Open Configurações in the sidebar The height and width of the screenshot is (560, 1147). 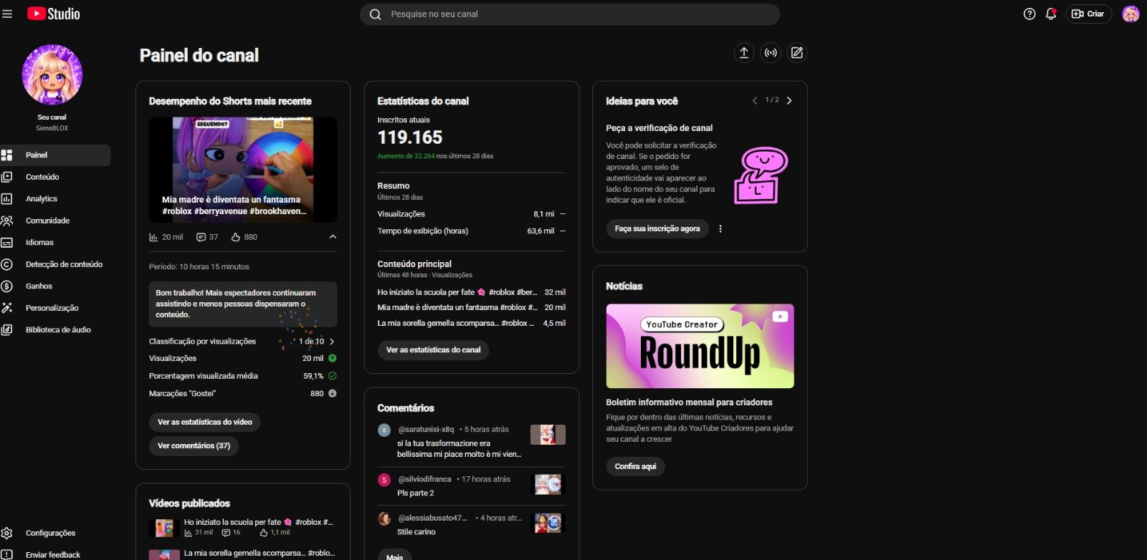click(x=55, y=533)
